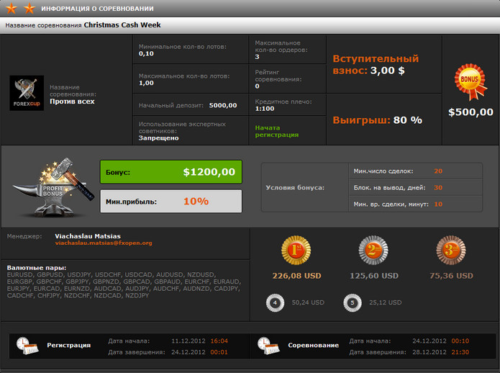Click the red Bonus rosette badge
This screenshot has width=500, height=373.
[471, 81]
